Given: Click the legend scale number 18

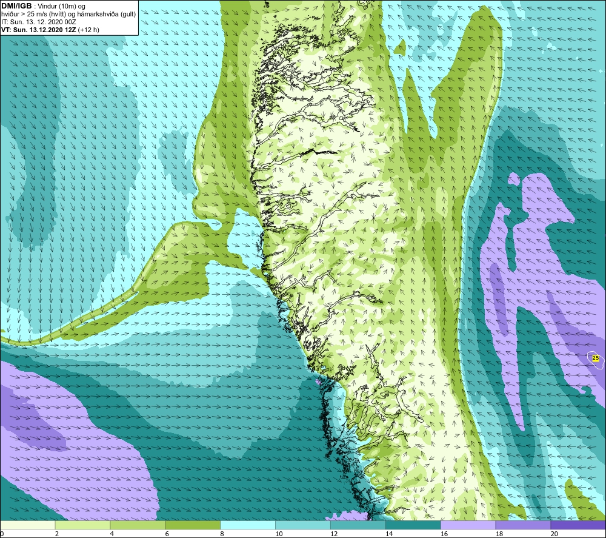Looking at the screenshot, I should coord(499,534).
